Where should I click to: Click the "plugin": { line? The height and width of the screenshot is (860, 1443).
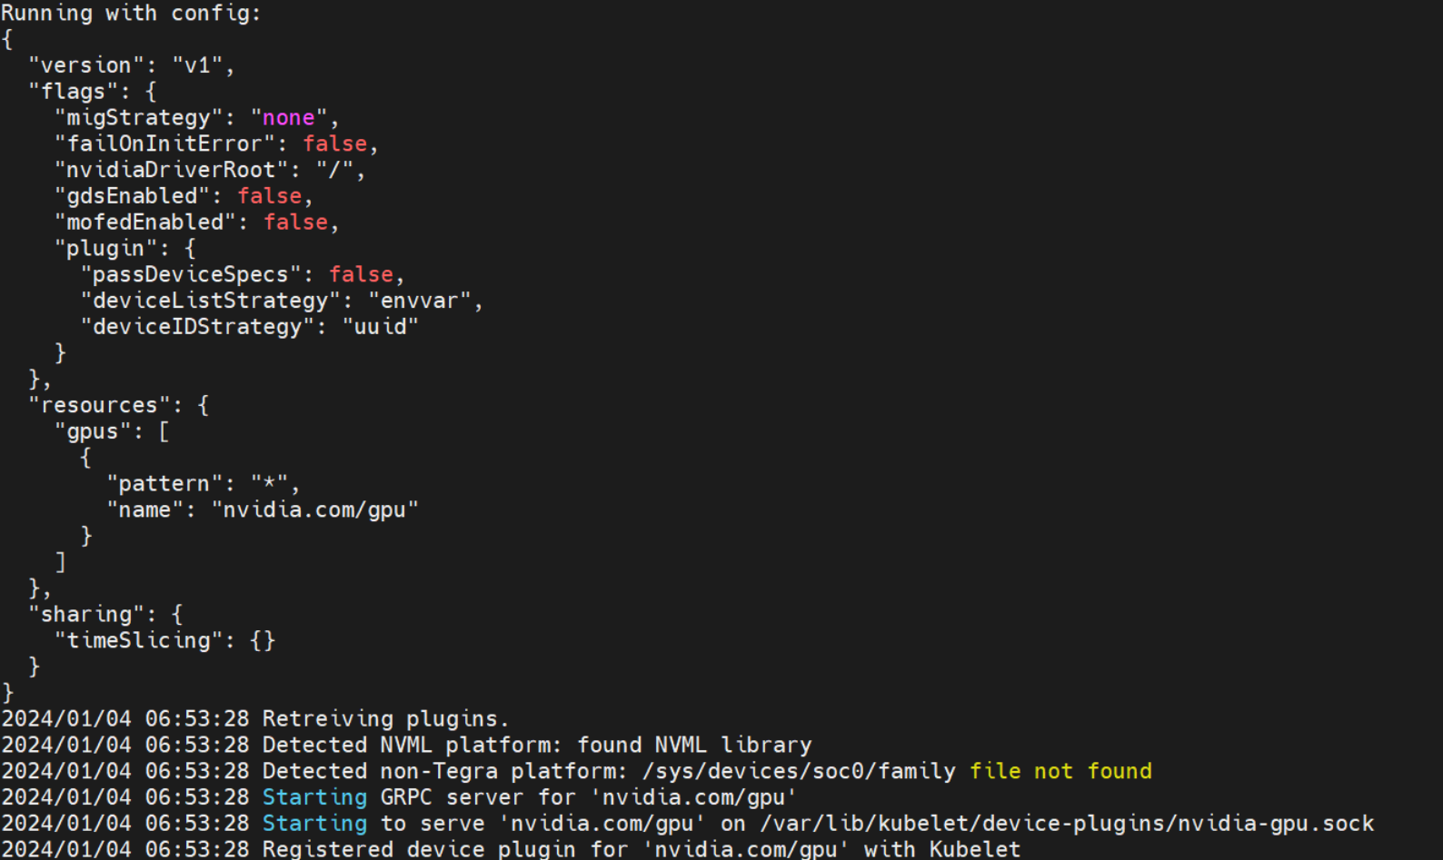coord(125,249)
